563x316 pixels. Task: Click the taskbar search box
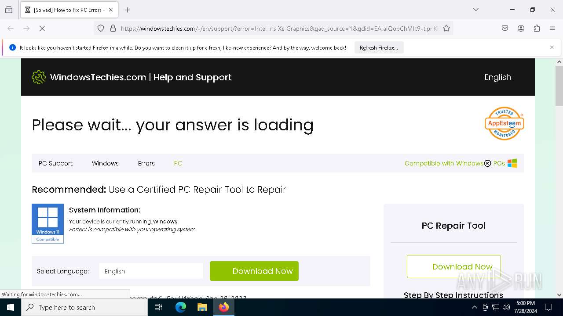[x=84, y=307]
